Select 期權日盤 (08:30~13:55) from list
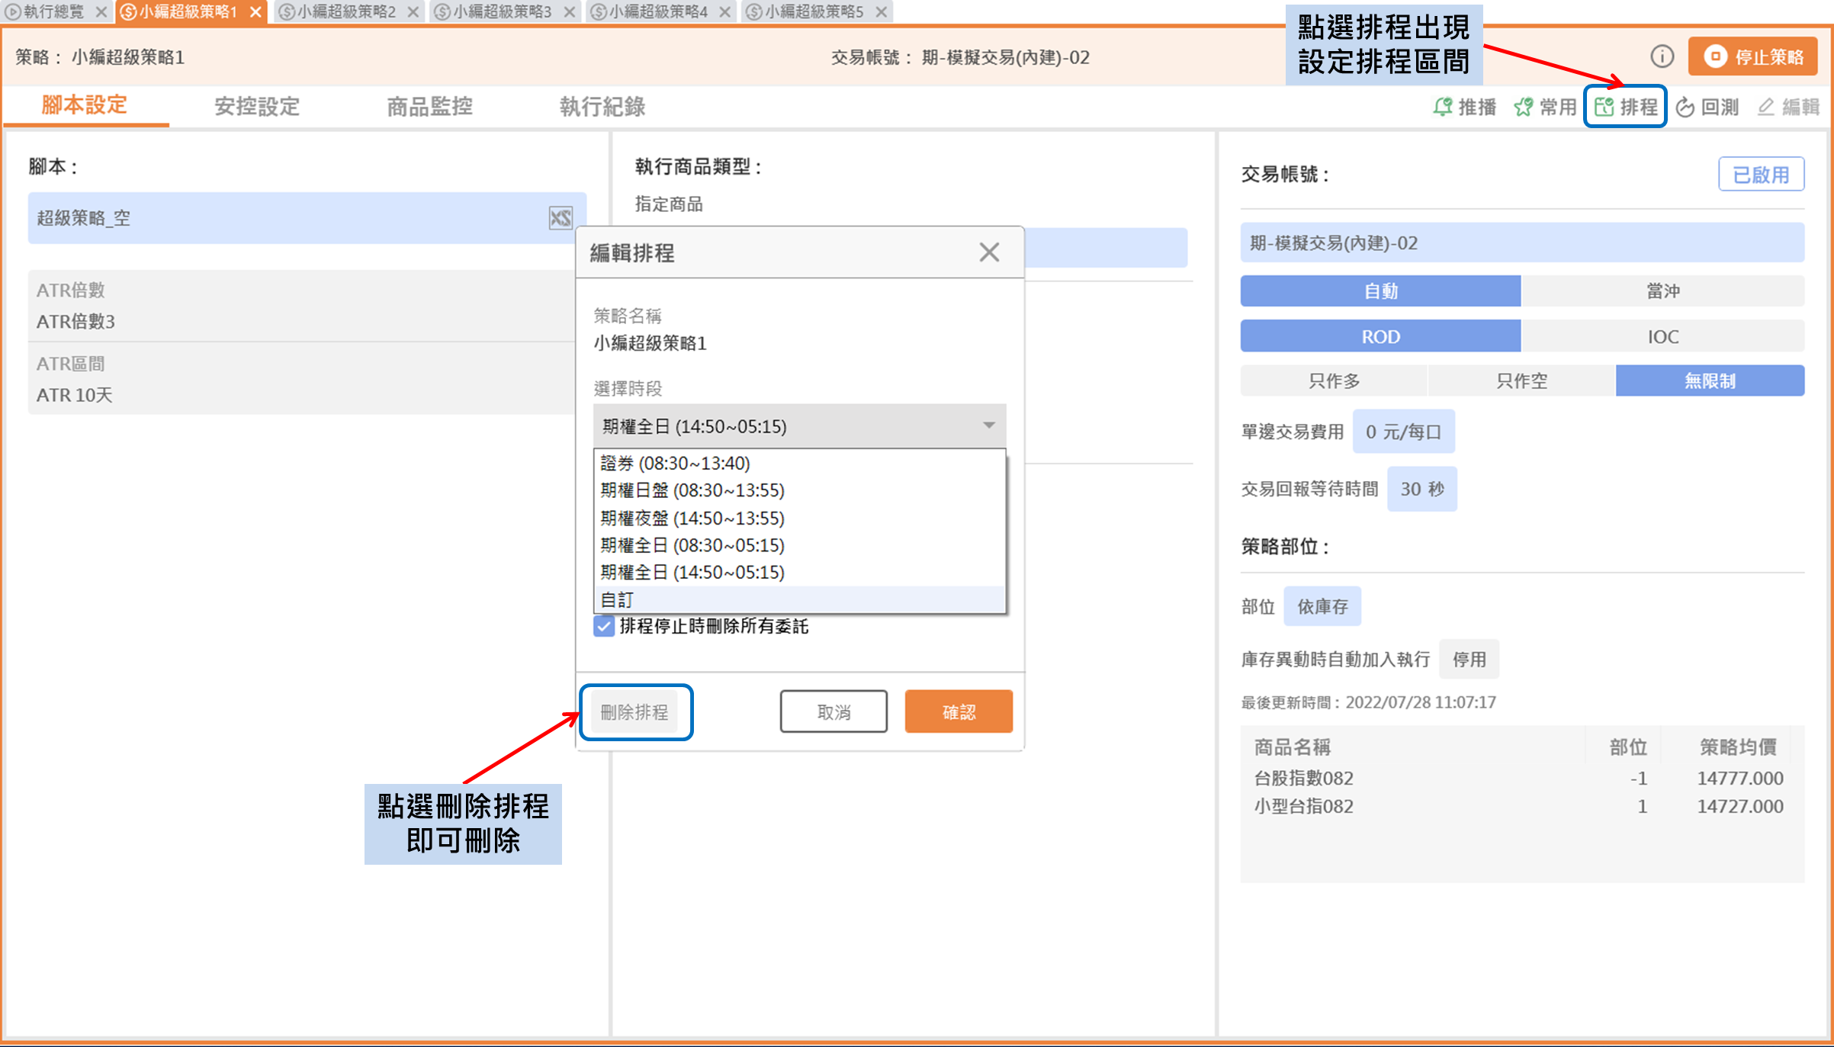Viewport: 1834px width, 1047px height. coord(692,490)
